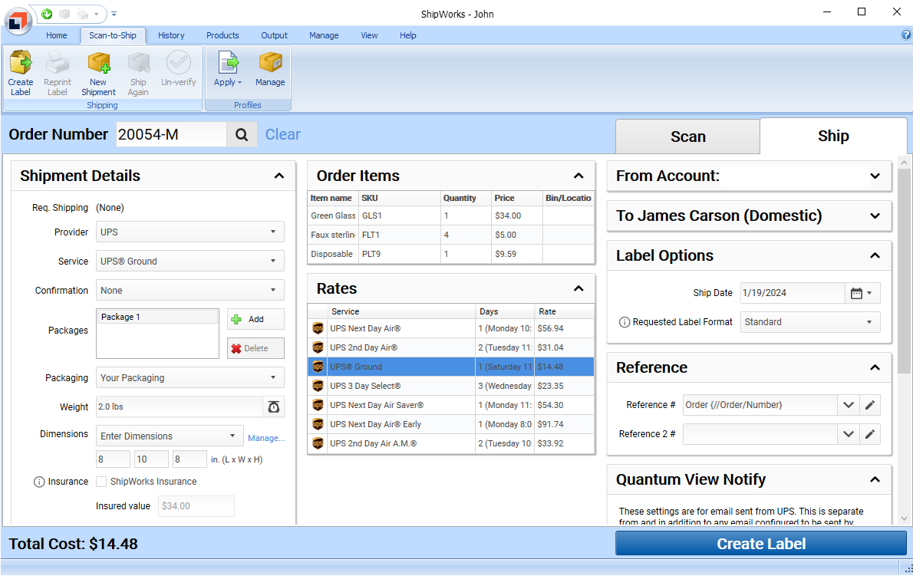Expand the To James Carson section
913x576 pixels.
coord(875,216)
